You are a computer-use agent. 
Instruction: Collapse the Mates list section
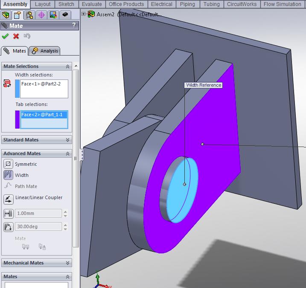coord(67,276)
